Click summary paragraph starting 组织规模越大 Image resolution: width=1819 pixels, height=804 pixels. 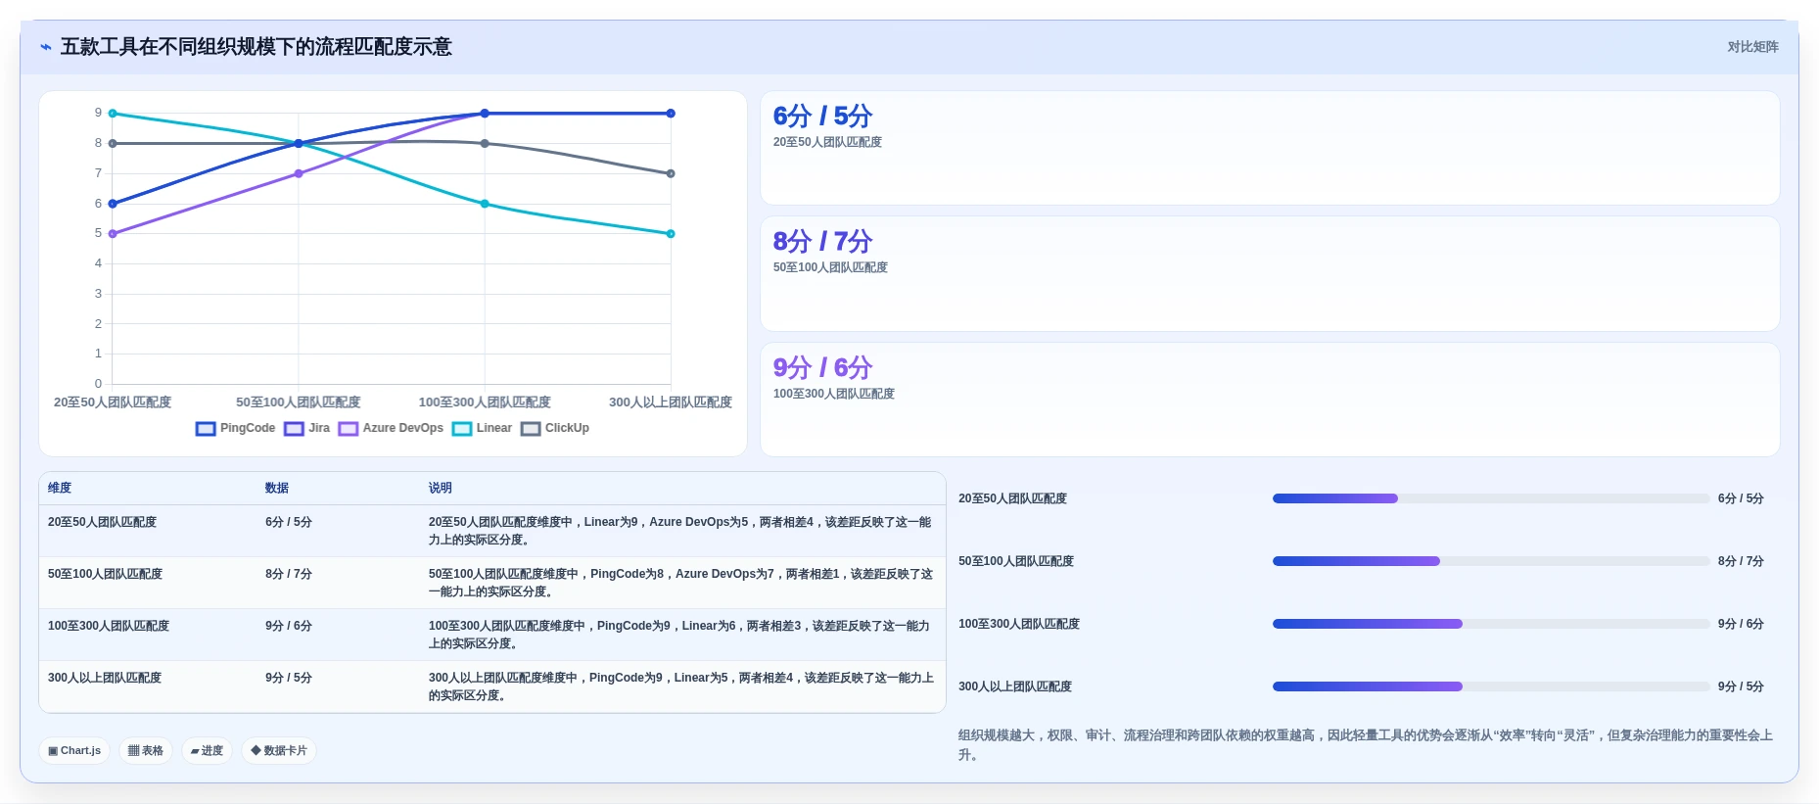(x=1366, y=745)
